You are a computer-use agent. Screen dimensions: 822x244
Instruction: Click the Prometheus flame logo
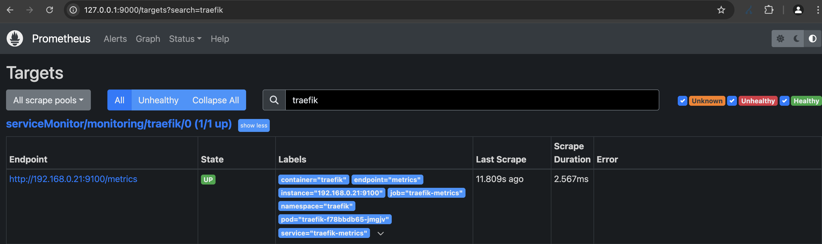tap(15, 39)
